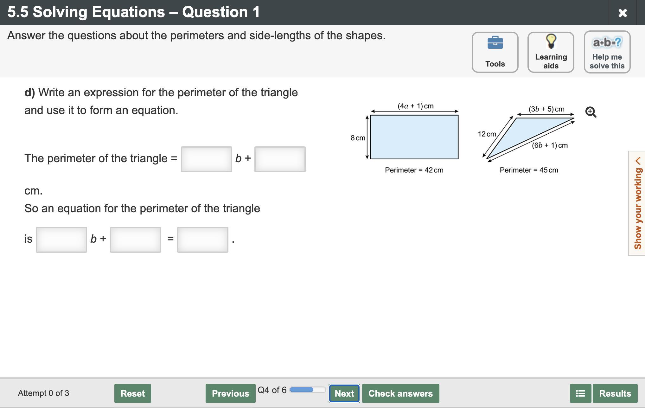Click the equation constant term box
Viewport: 645px width, 408px height.
click(x=135, y=240)
